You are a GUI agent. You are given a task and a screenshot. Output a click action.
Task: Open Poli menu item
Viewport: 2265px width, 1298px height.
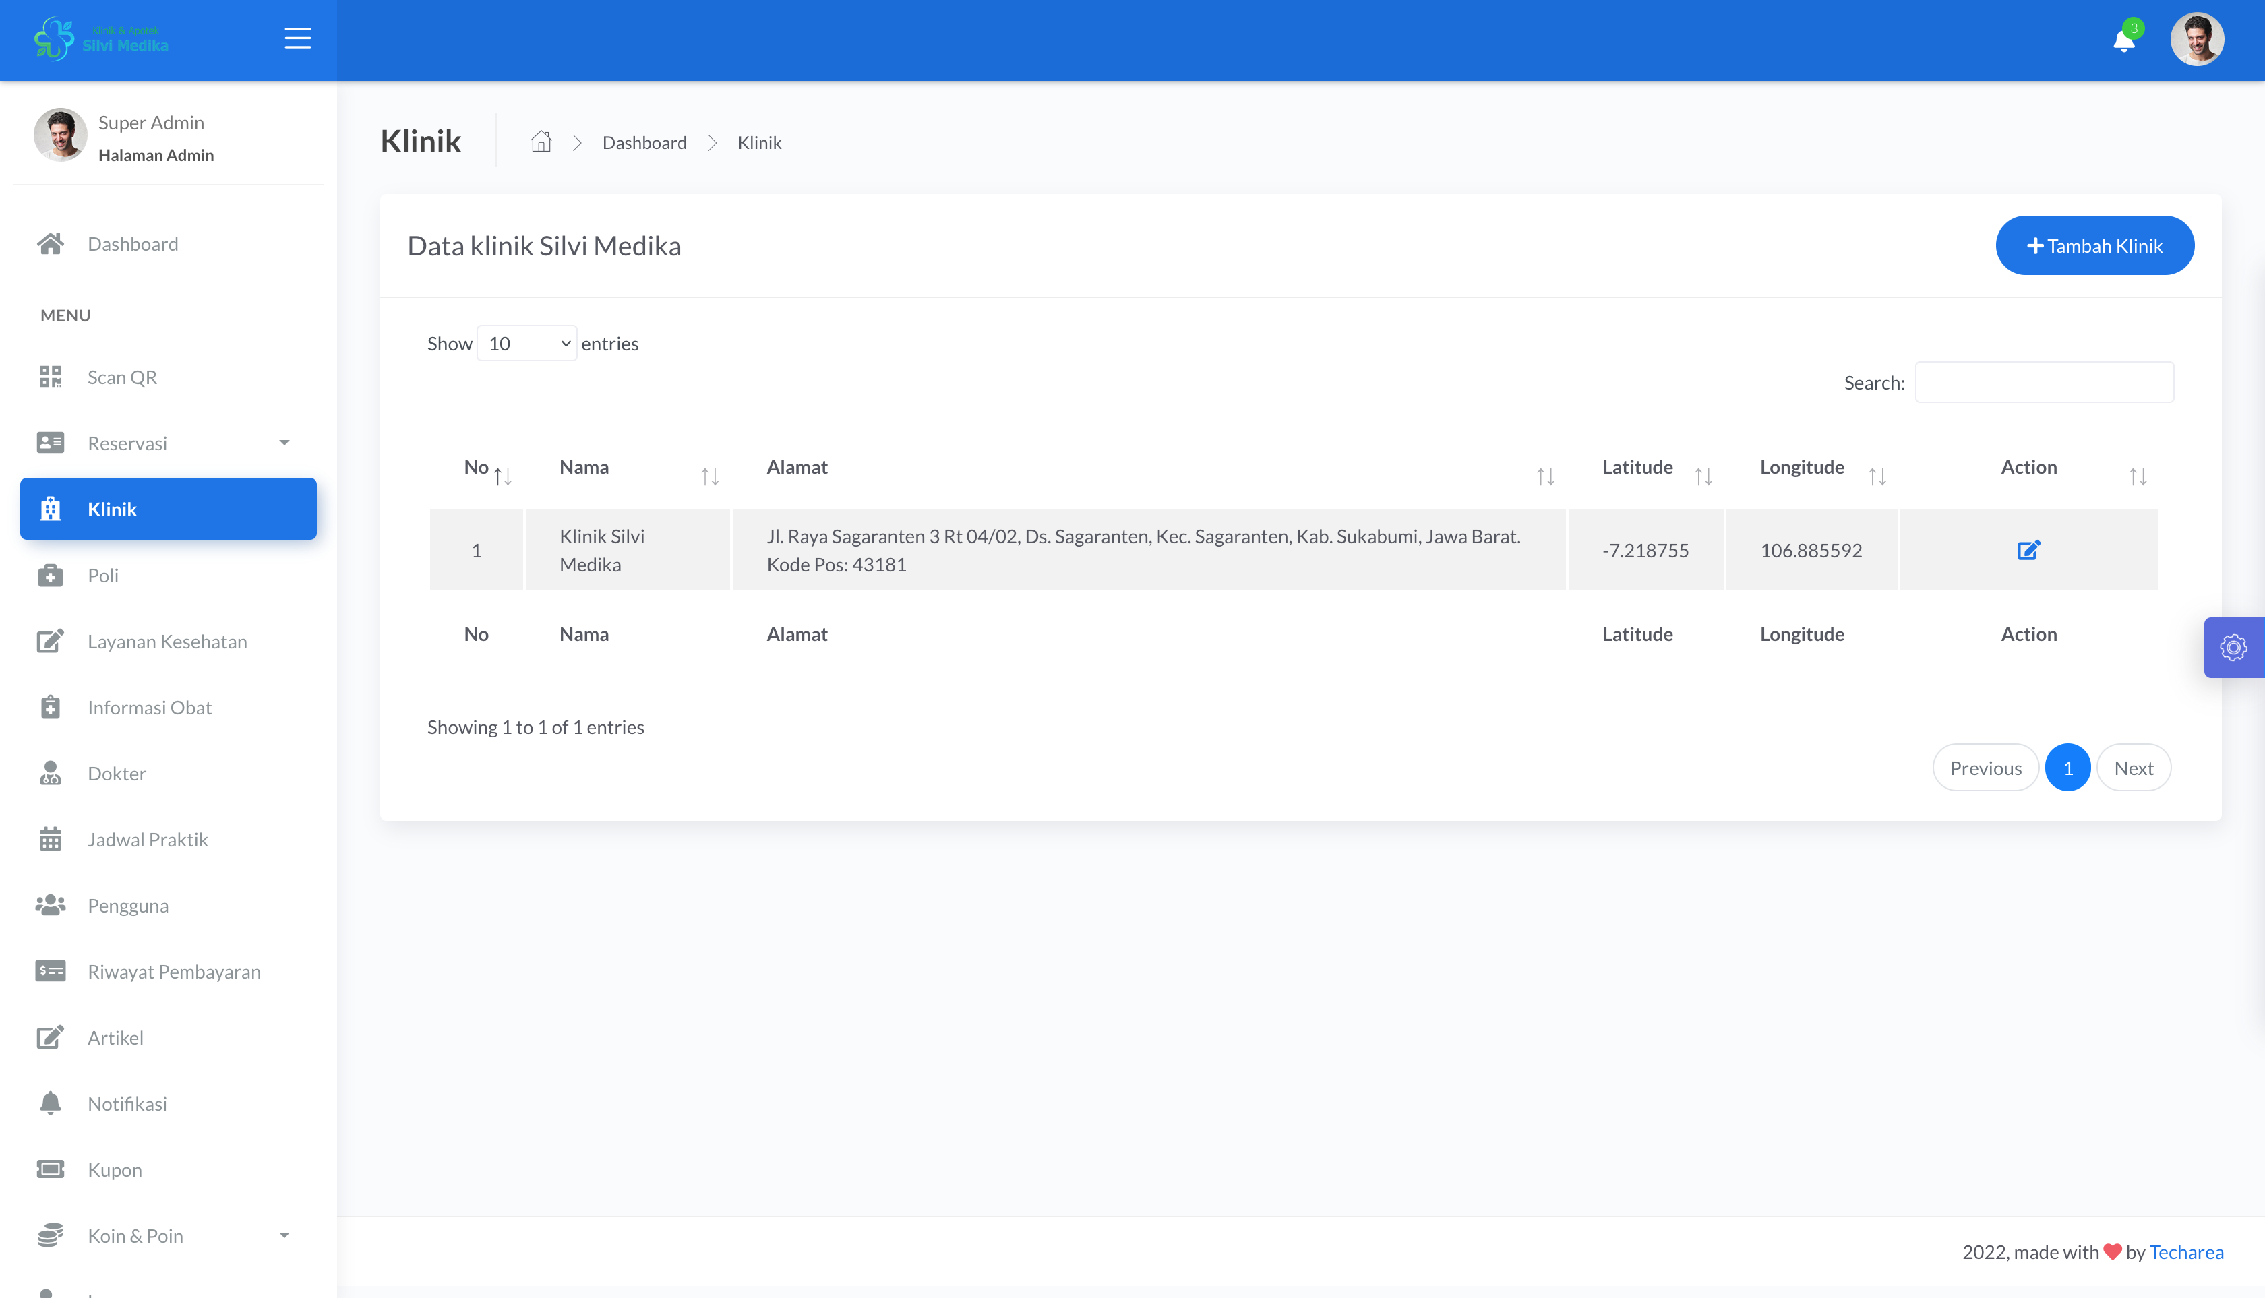tap(169, 575)
